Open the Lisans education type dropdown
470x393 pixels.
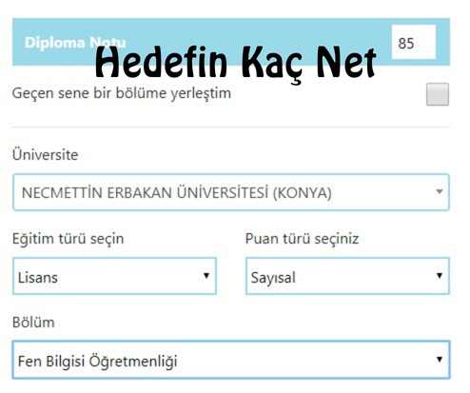click(x=114, y=276)
